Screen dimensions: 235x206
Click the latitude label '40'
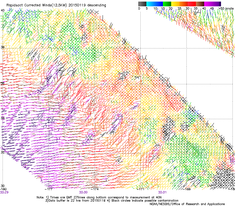[x=3, y=10]
